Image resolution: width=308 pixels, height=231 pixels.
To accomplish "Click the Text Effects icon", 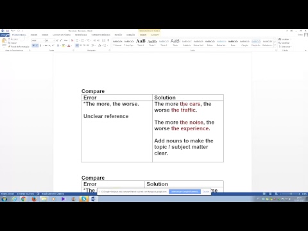I will click(x=58, y=46).
